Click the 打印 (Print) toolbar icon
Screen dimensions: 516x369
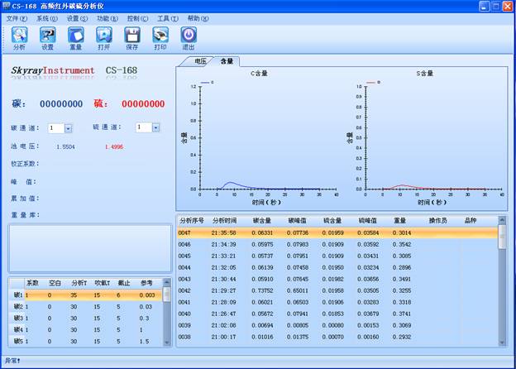160,37
